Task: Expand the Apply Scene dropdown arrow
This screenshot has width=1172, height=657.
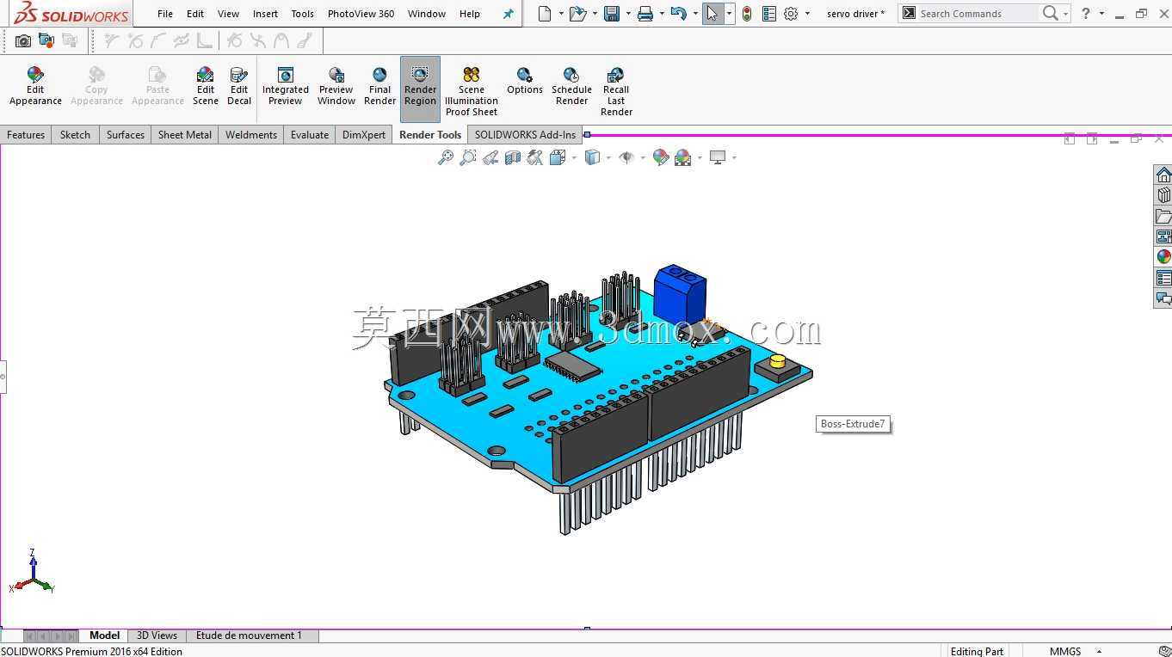Action: [700, 157]
